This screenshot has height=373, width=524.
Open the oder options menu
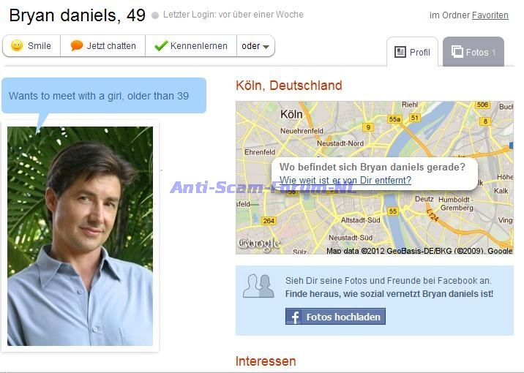255,46
